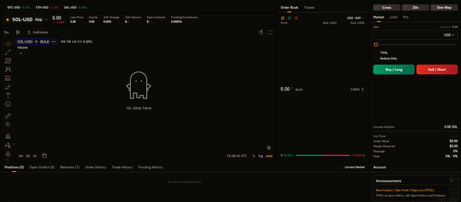Switch to the Pro order tab

pyautogui.click(x=406, y=17)
